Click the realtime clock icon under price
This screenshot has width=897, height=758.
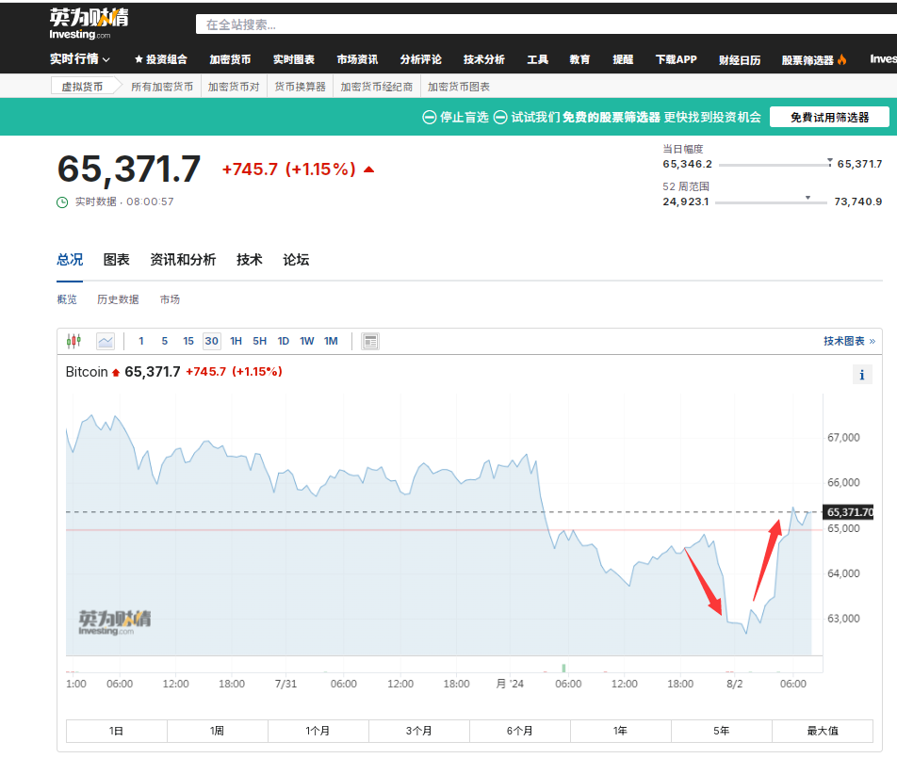62,202
